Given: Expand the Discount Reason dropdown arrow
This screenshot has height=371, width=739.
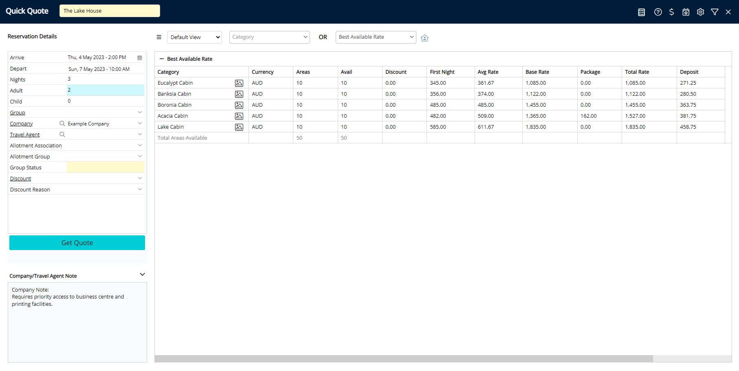Looking at the screenshot, I should point(140,189).
